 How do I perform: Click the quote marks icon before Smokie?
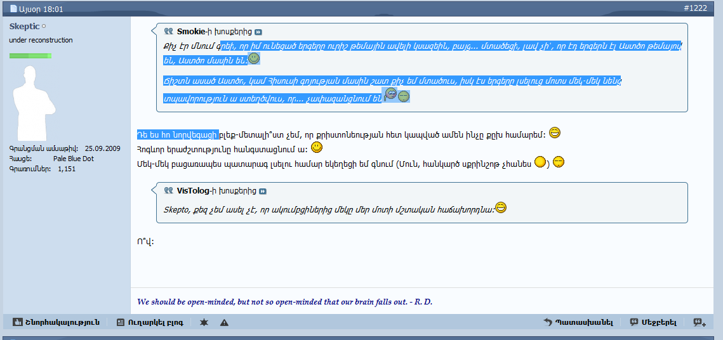pos(168,32)
